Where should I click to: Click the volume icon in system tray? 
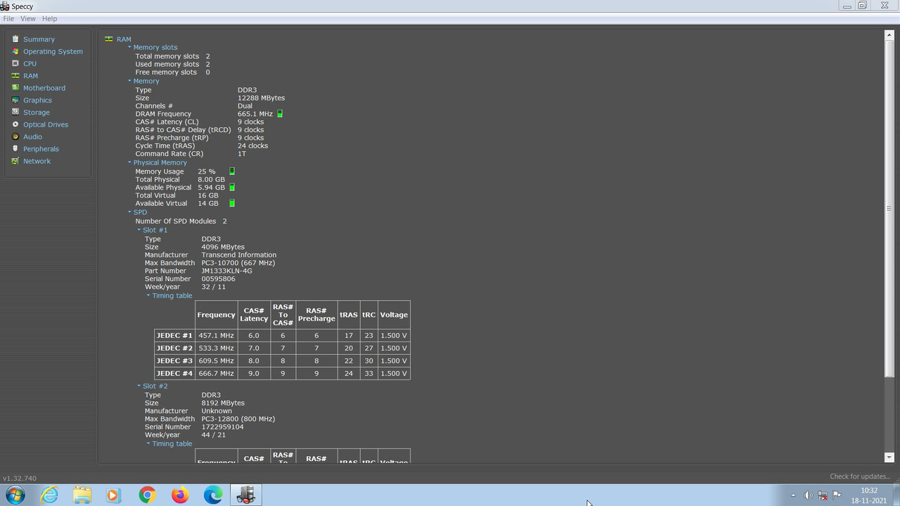(x=808, y=495)
